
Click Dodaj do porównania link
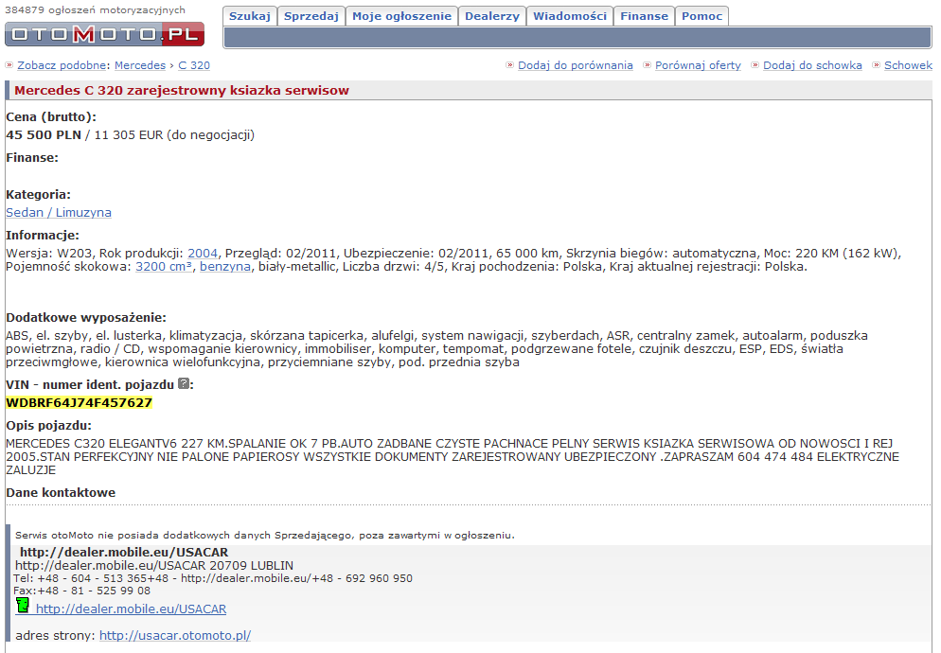tap(575, 65)
